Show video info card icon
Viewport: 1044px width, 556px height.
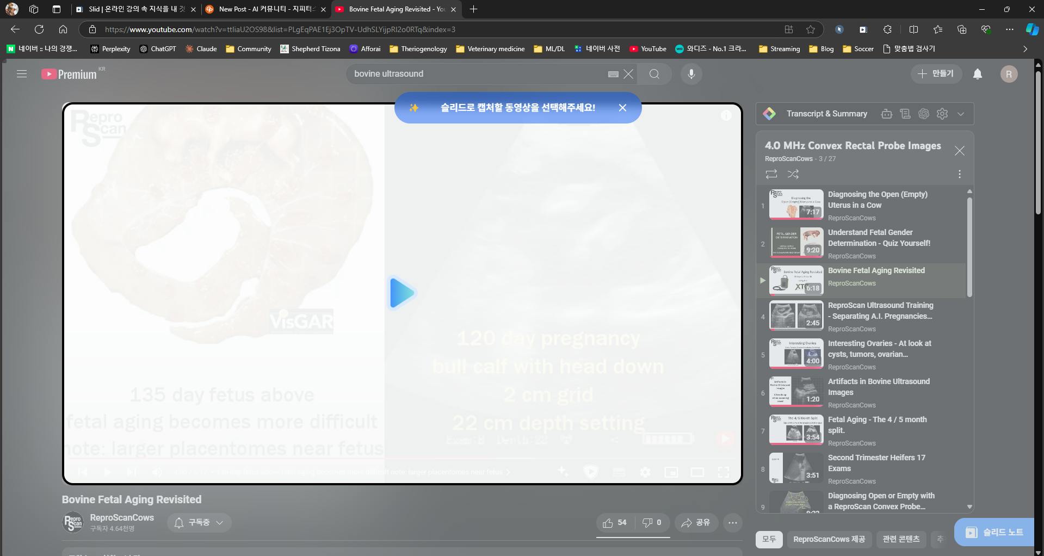(x=726, y=115)
